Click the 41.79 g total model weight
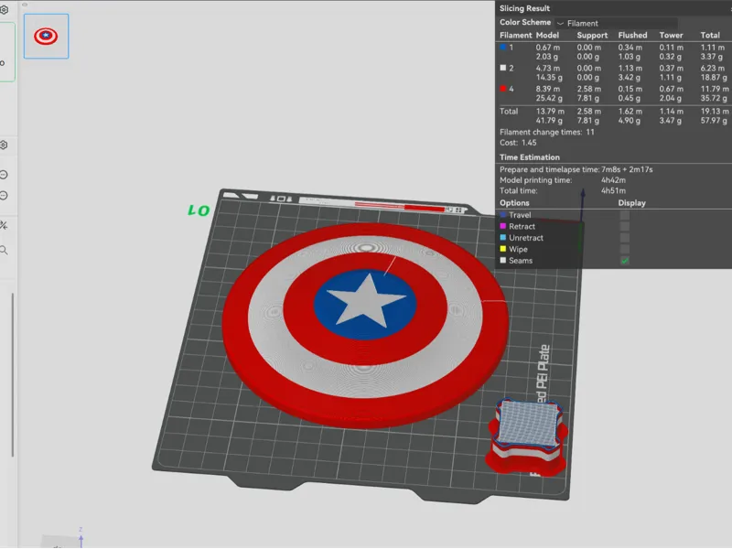This screenshot has height=549, width=732. [x=549, y=121]
